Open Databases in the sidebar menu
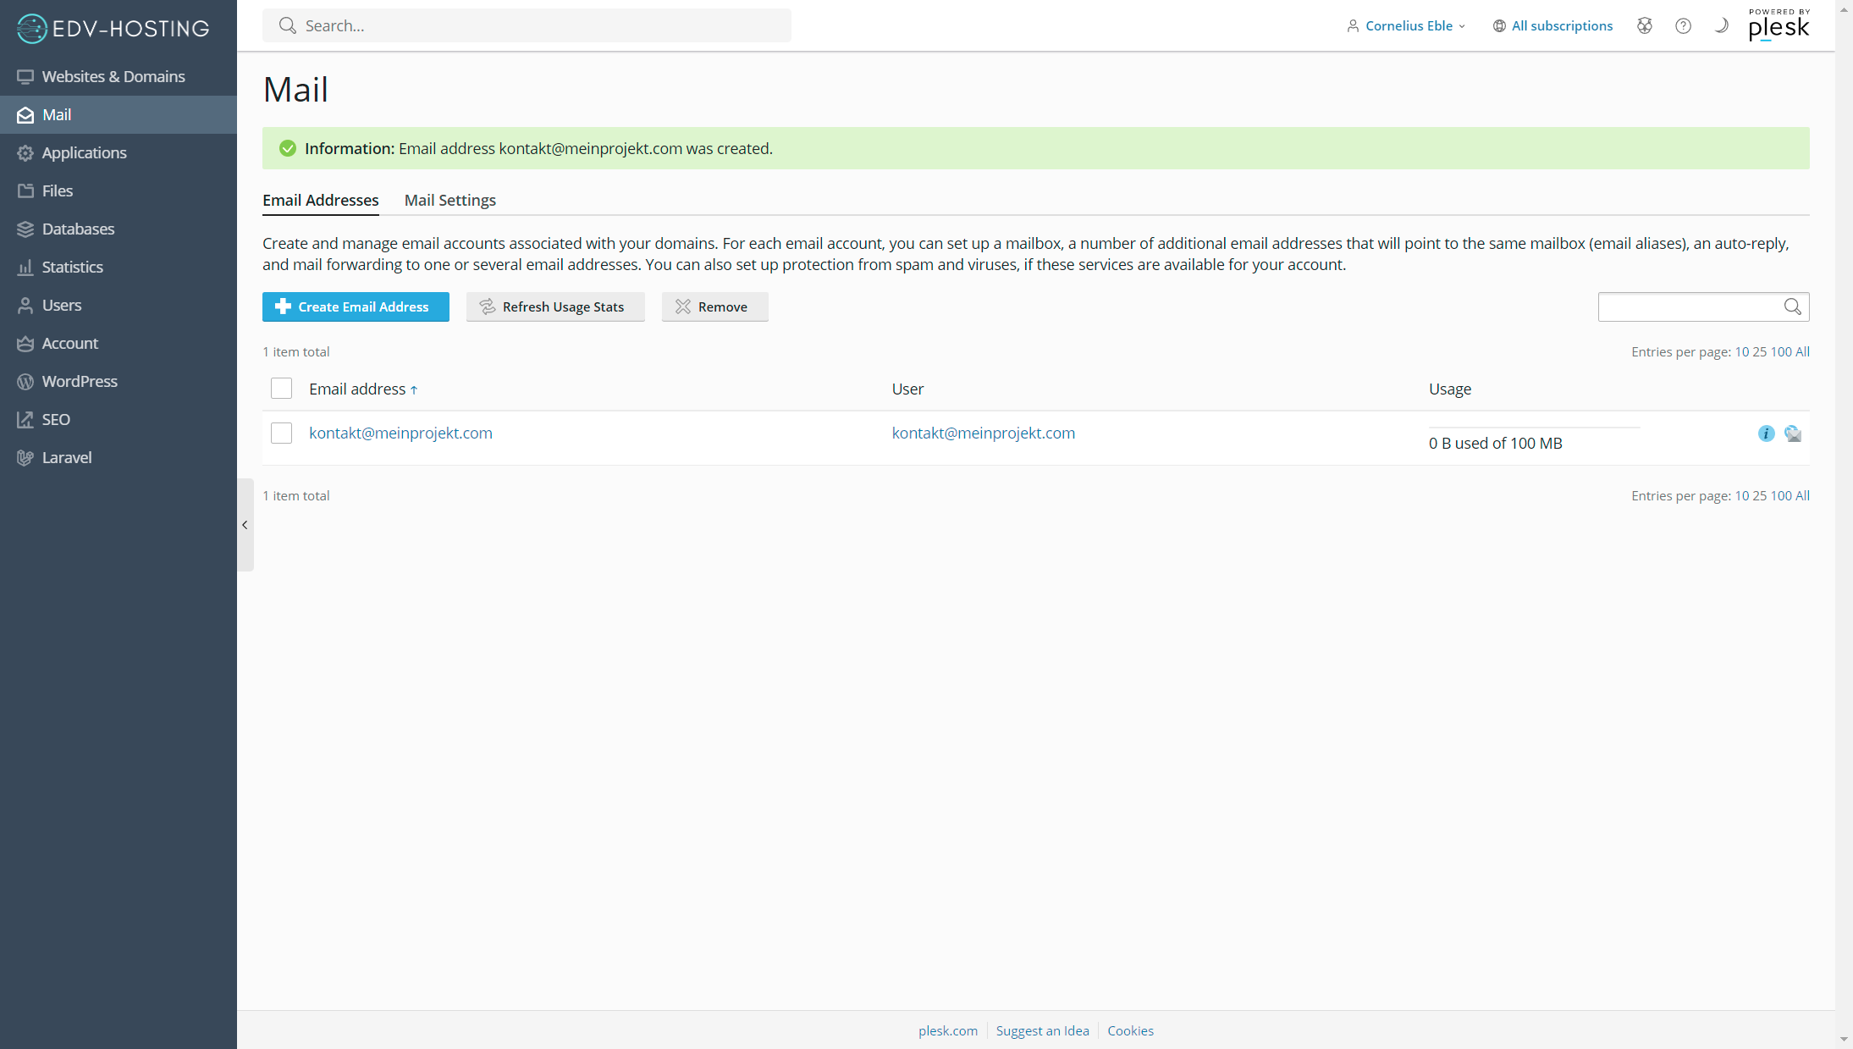The image size is (1853, 1049). (x=78, y=229)
